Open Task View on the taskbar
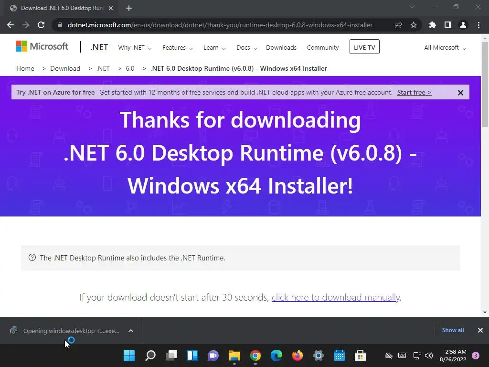 [x=171, y=356]
